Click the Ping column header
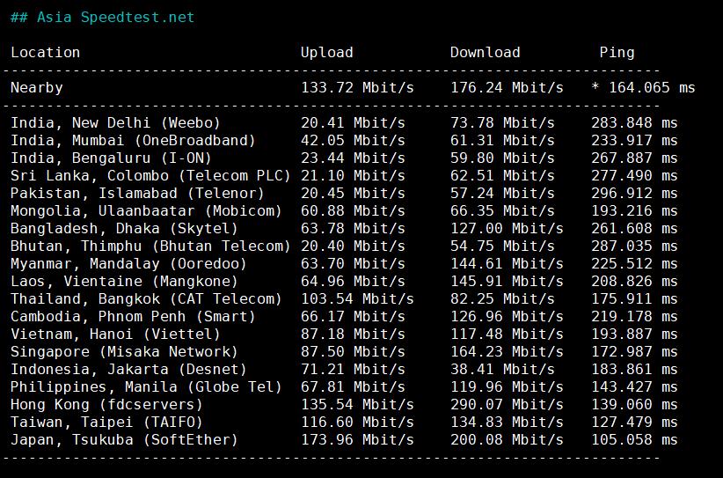 pos(617,52)
